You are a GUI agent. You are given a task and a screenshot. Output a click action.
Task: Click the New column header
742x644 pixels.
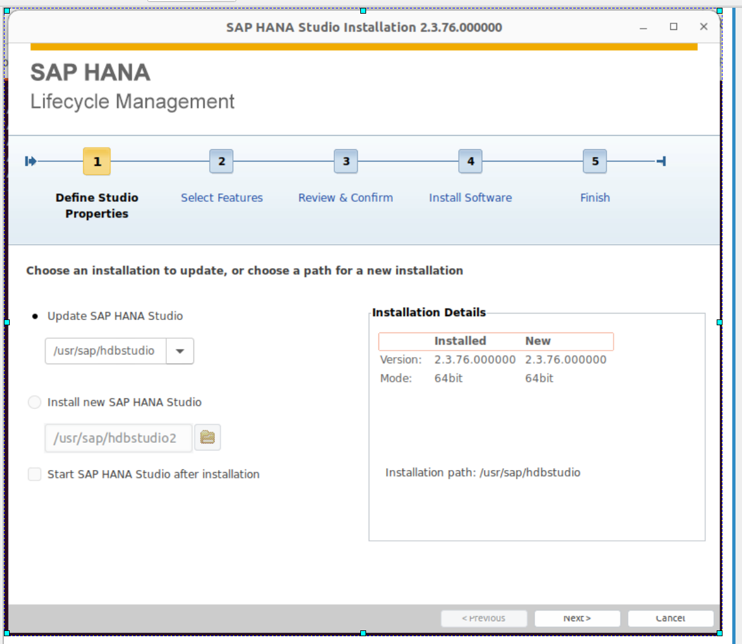click(538, 341)
